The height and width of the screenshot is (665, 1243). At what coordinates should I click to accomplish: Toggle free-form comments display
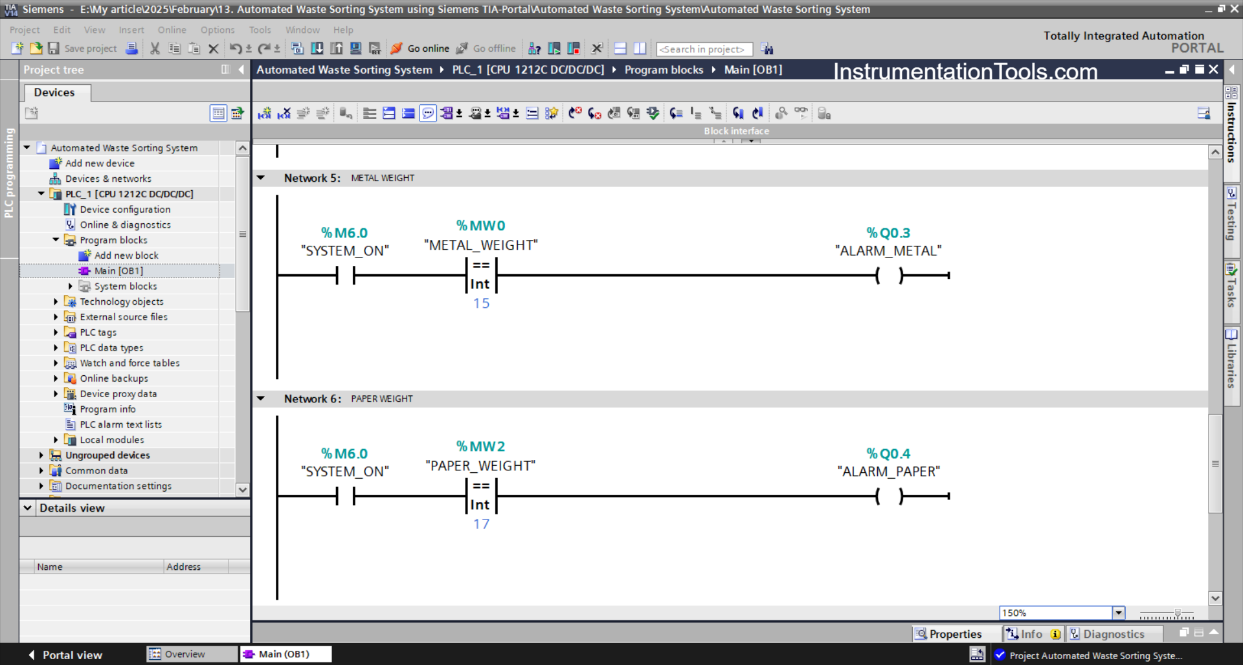point(428,113)
